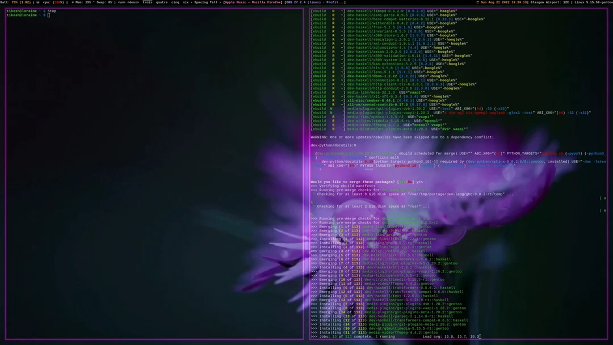Click the Glasgow Airport weather reading

pyautogui.click(x=549, y=2)
